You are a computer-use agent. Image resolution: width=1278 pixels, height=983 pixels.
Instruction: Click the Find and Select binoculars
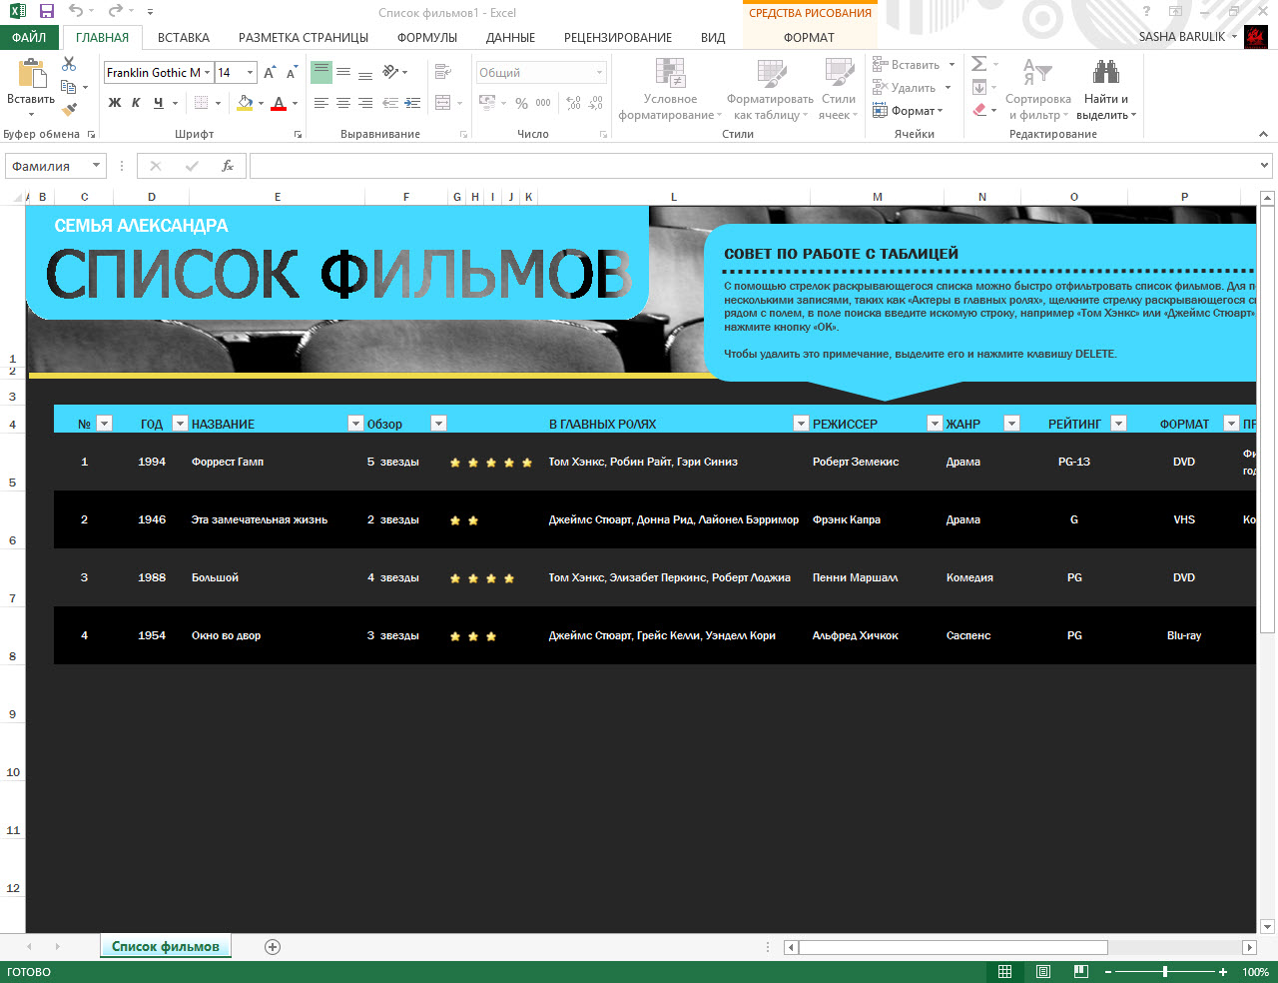click(1105, 72)
